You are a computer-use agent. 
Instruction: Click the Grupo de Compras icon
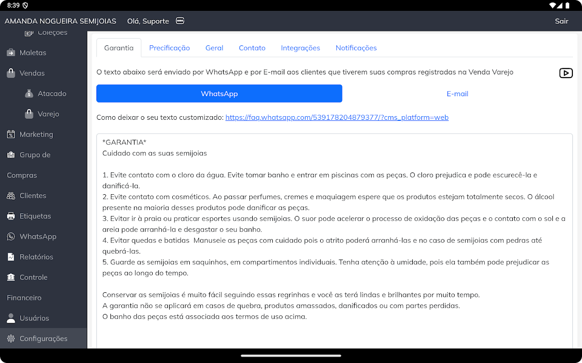11,155
